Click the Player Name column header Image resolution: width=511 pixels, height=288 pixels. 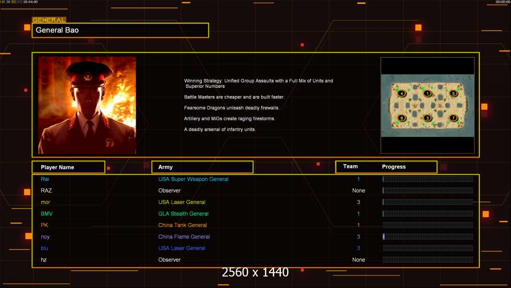pos(69,167)
